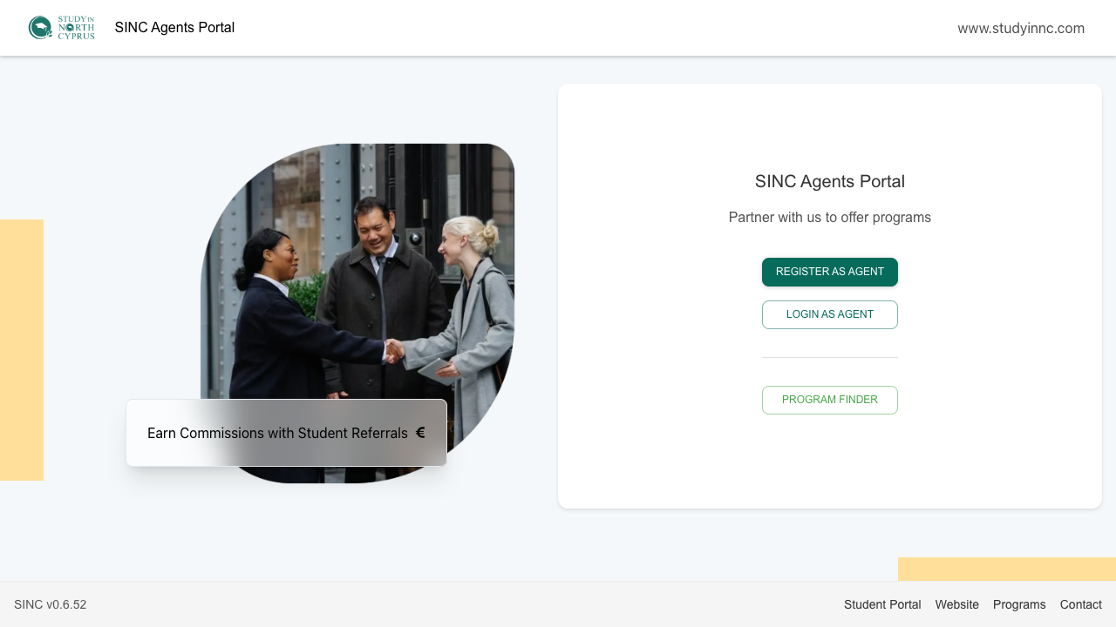Click the shaking hands in the photo

pyautogui.click(x=395, y=350)
